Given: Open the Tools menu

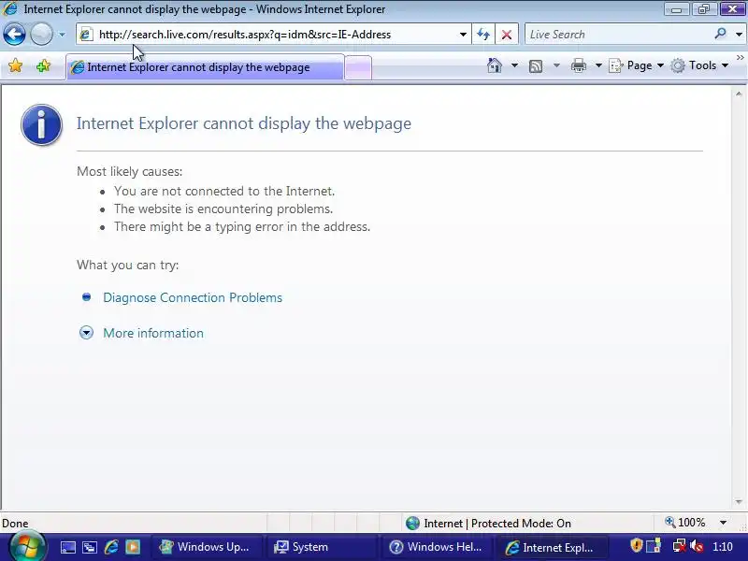Looking at the screenshot, I should click(699, 65).
